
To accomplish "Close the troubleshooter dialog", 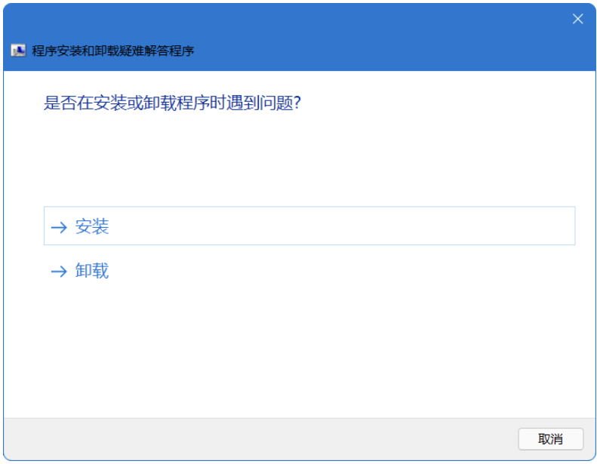I will [x=577, y=19].
